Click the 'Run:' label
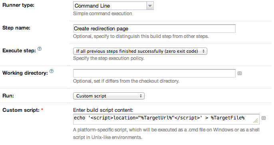This screenshot has width=274, height=145. 8,96
